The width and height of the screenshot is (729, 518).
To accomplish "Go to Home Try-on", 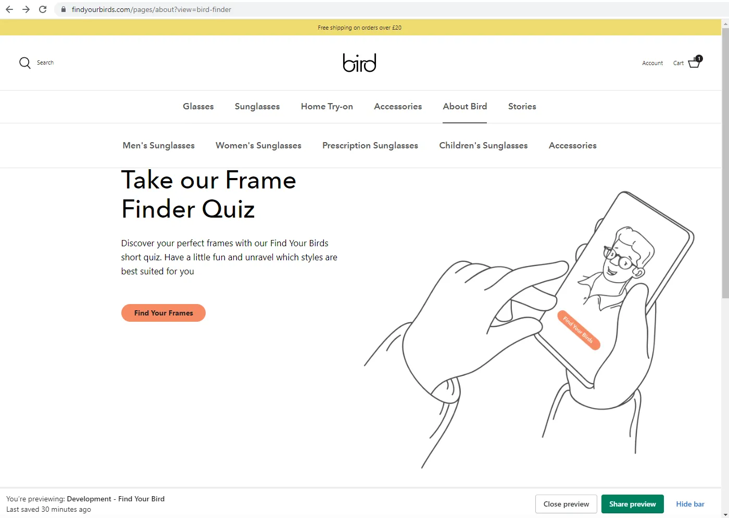I will click(x=327, y=106).
